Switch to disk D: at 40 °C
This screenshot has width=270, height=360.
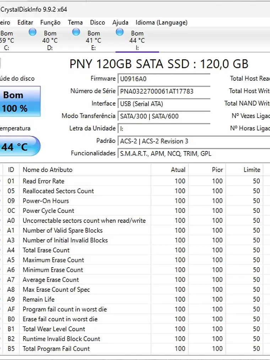coord(50,41)
